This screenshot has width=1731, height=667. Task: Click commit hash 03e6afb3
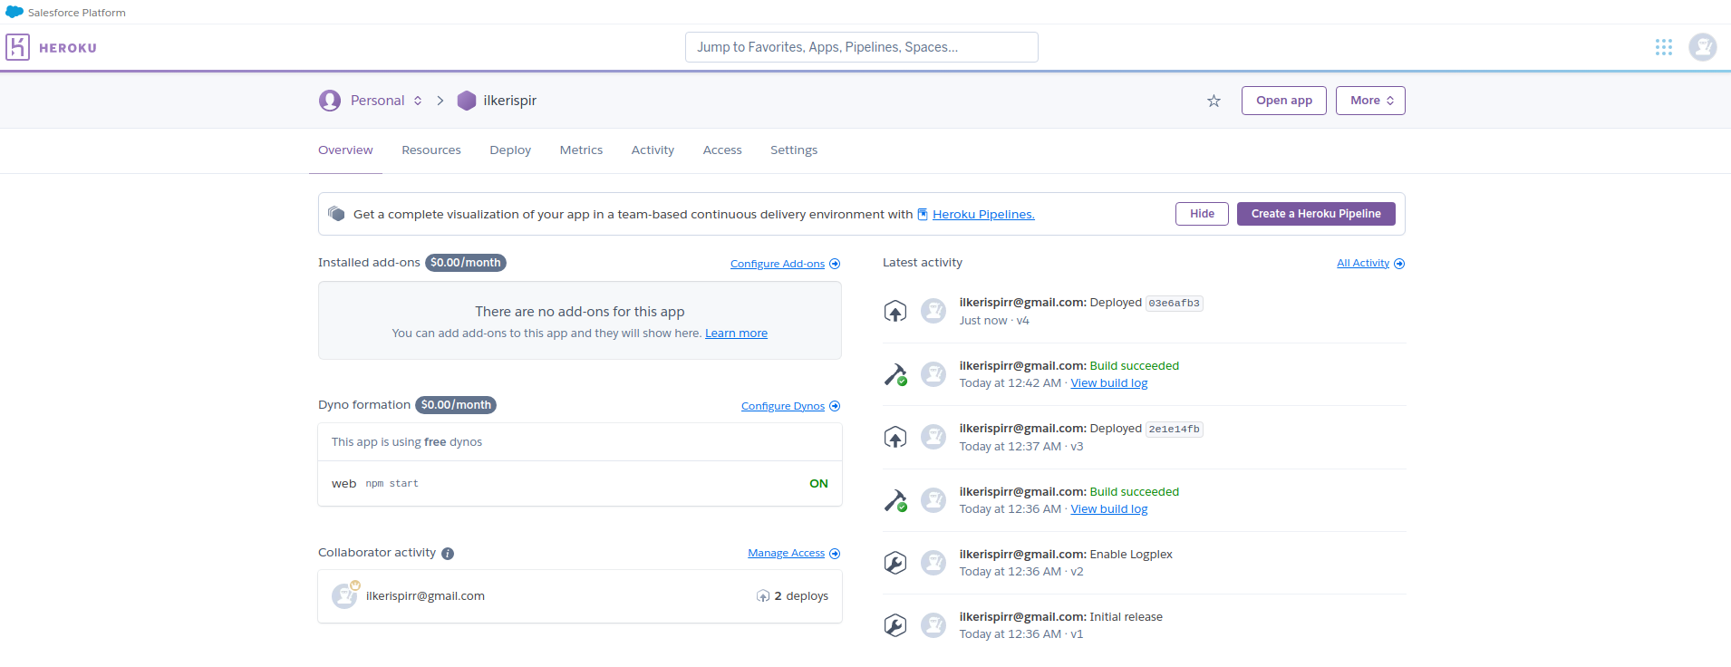point(1174,304)
